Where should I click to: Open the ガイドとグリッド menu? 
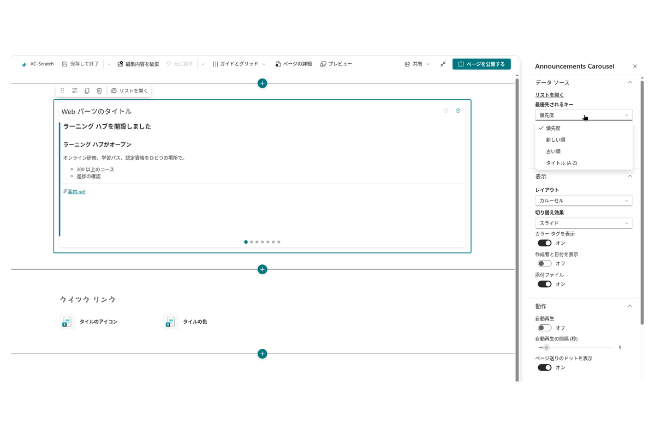click(x=239, y=64)
